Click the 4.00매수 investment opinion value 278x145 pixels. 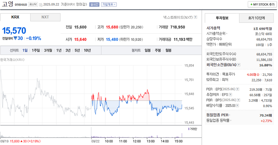[x=253, y=74]
